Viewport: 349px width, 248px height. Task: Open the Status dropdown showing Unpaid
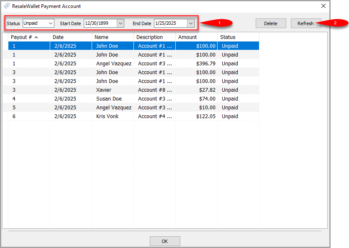coord(38,23)
